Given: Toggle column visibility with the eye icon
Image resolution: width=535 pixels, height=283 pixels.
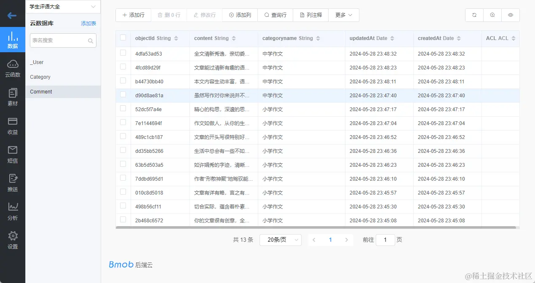Looking at the screenshot, I should 511,15.
